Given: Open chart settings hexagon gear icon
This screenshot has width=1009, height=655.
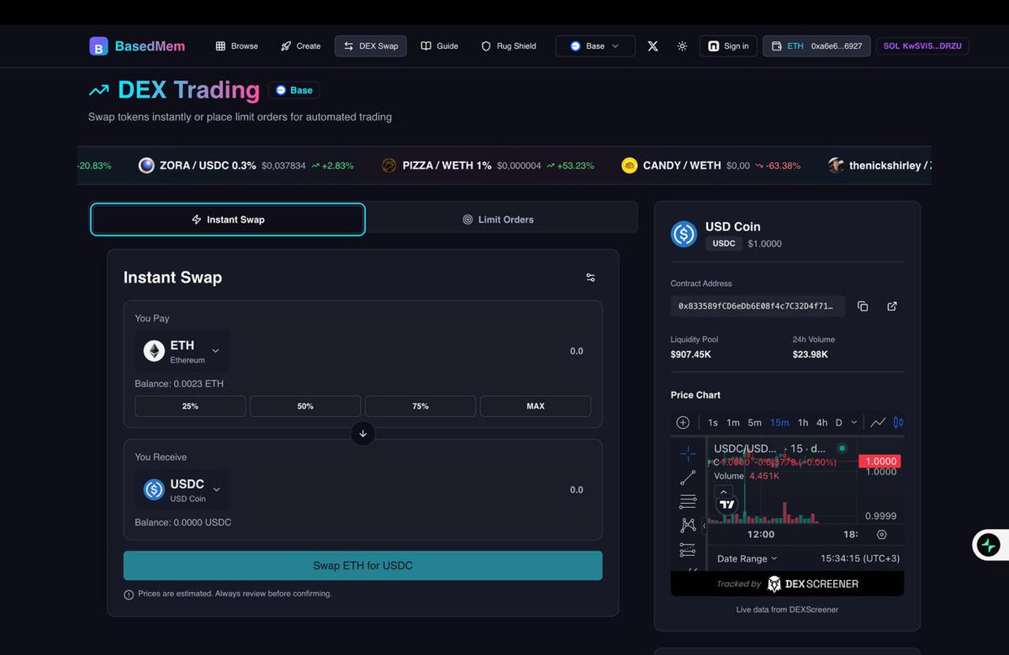Looking at the screenshot, I should click(881, 534).
